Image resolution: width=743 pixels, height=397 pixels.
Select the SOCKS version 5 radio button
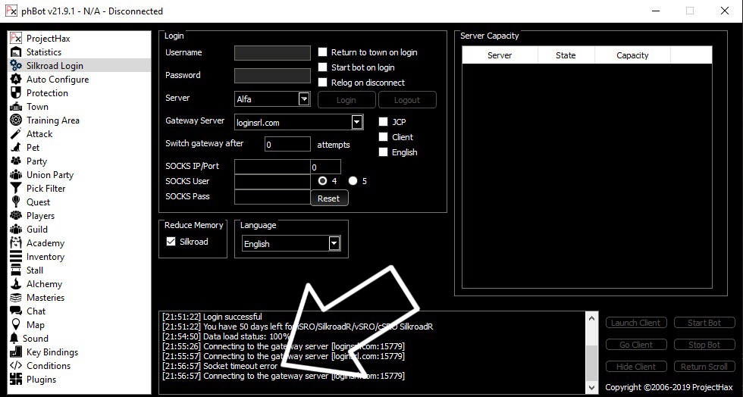click(353, 181)
